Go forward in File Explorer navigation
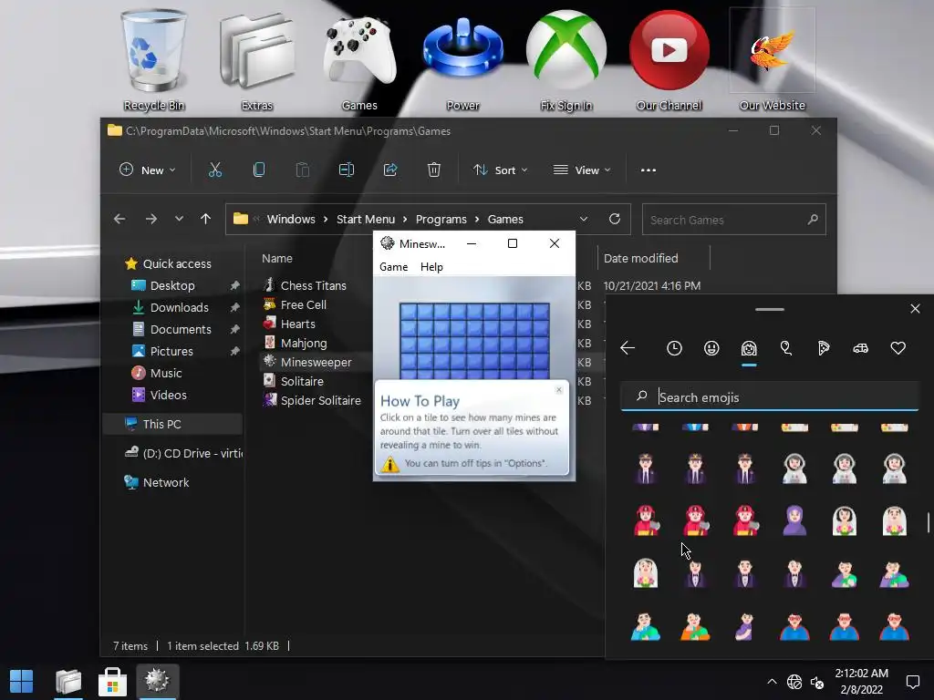The image size is (934, 700). pos(151,219)
